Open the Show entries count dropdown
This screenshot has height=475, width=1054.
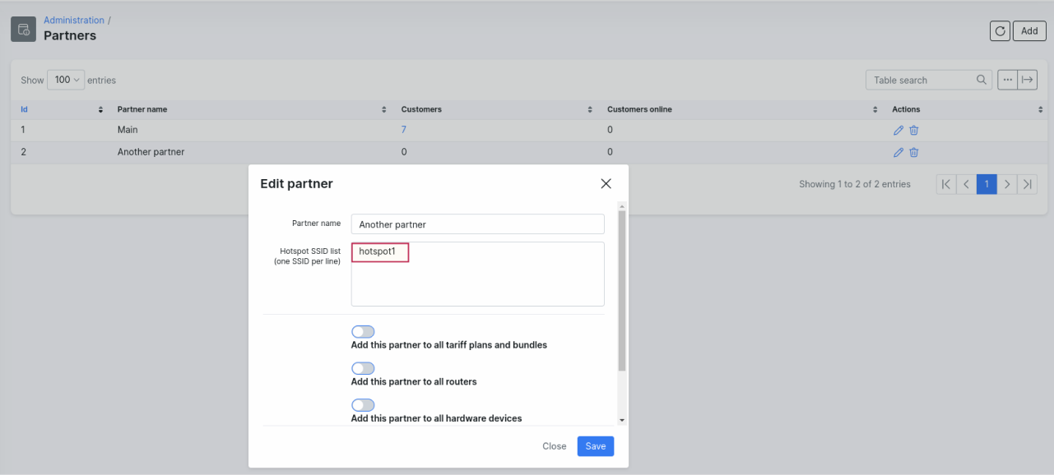66,80
